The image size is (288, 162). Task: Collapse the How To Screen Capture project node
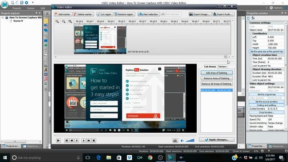click(x=3, y=18)
